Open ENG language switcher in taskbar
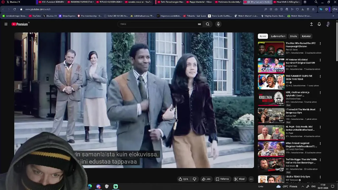This screenshot has width=338, height=190. pos(313,186)
